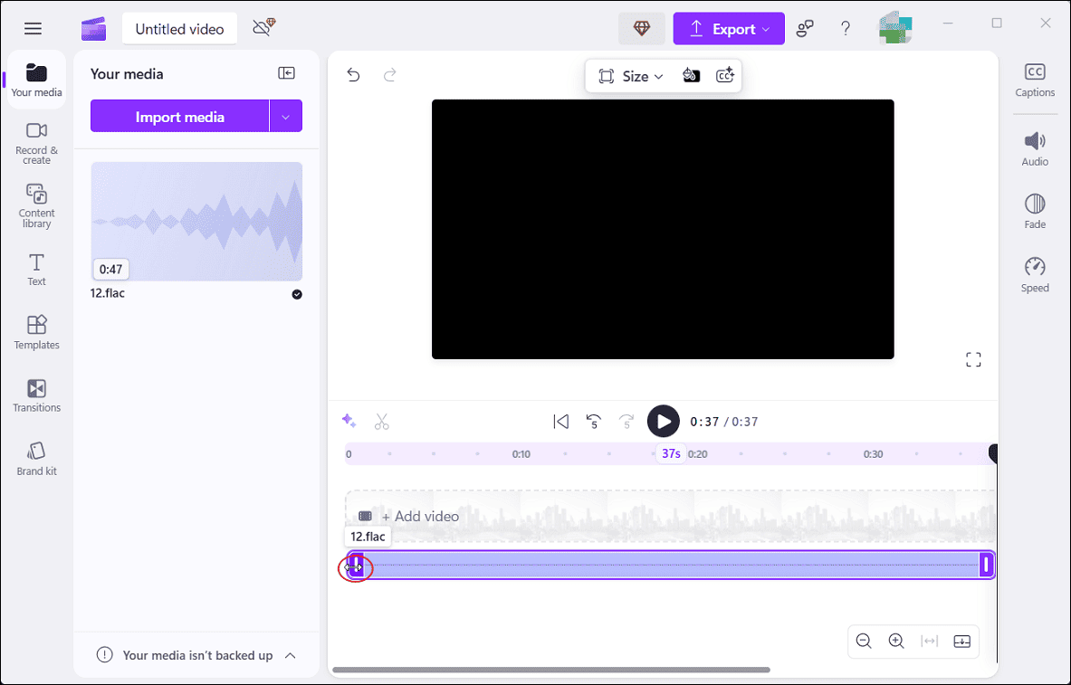1071x685 pixels.
Task: Open the Record & create tab
Action: pos(37,143)
